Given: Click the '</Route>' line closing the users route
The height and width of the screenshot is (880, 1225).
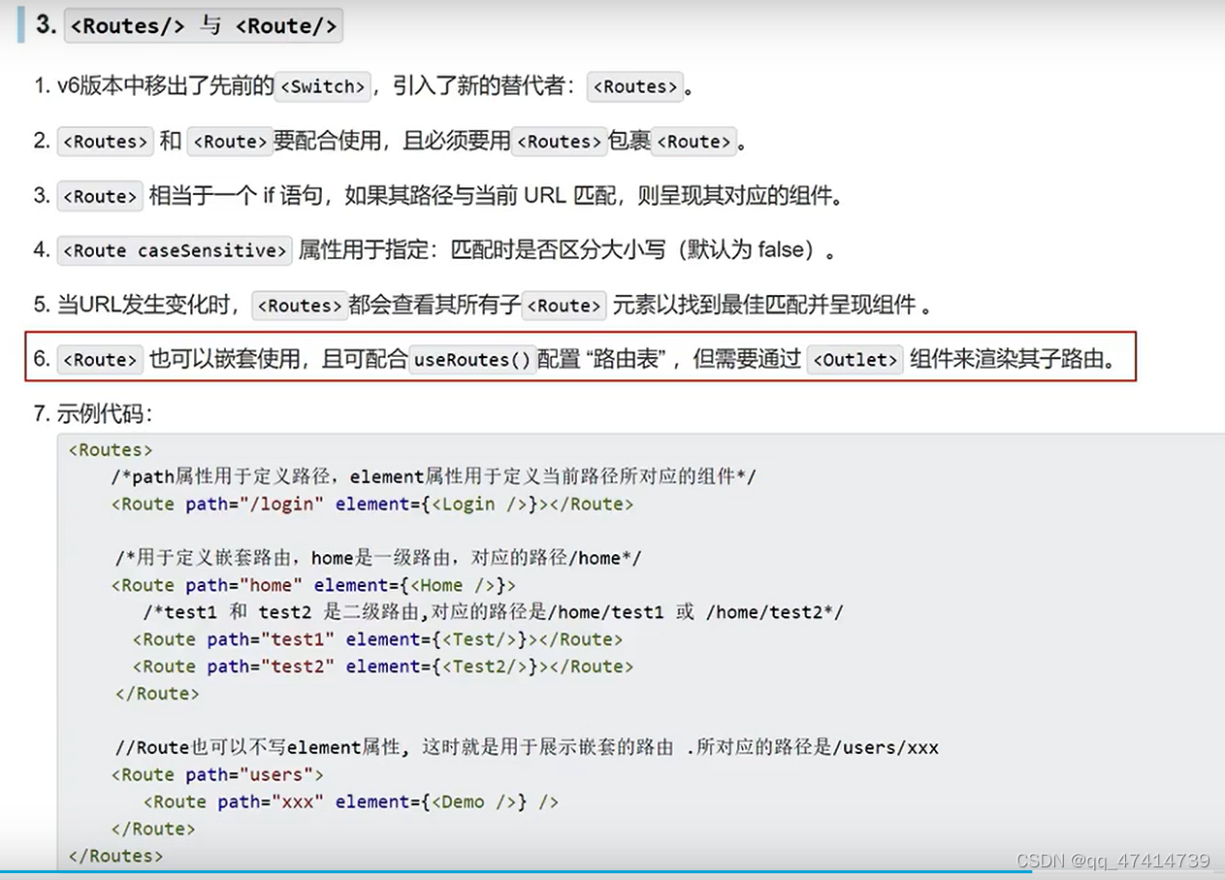Looking at the screenshot, I should pos(153,829).
